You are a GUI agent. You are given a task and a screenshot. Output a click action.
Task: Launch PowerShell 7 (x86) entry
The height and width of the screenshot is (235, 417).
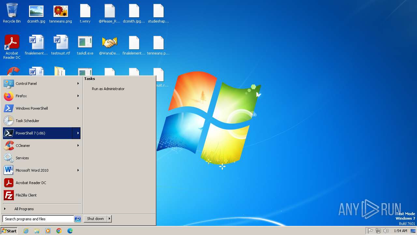37,133
